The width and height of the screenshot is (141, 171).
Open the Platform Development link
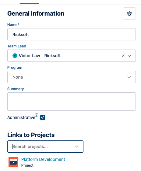[43, 159]
